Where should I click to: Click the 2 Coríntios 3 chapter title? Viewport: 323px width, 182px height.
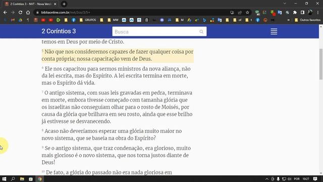[x=59, y=31]
